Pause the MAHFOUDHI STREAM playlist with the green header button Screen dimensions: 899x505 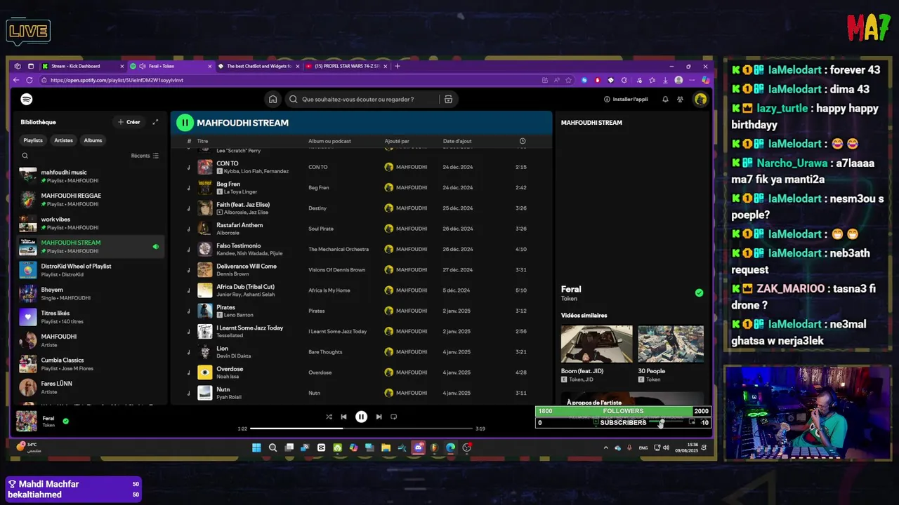[185, 123]
